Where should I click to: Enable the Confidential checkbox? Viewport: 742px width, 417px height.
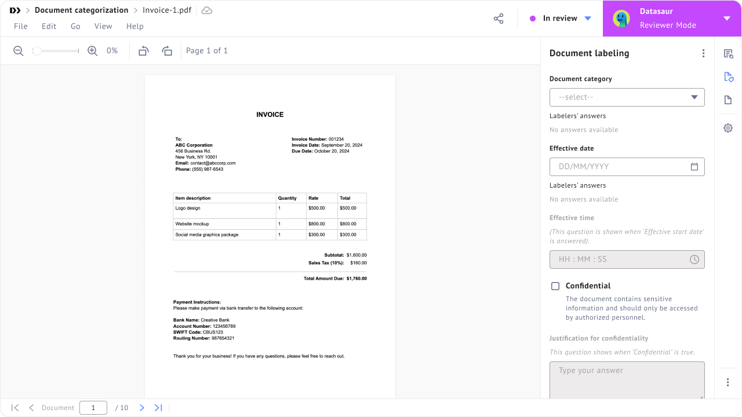point(555,286)
